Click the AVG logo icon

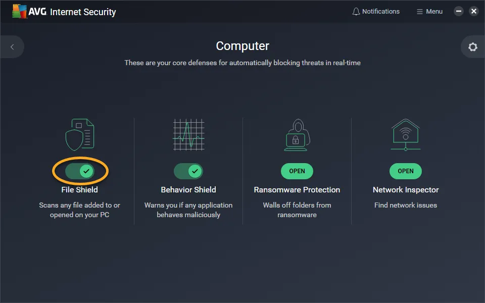point(20,12)
